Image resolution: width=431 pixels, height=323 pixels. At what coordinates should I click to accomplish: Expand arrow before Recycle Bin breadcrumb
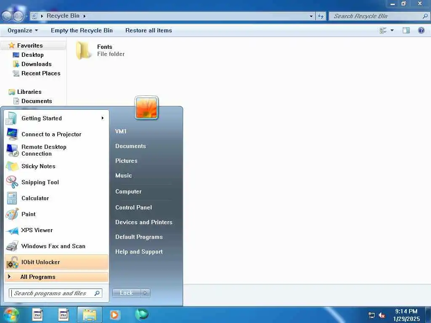42,16
